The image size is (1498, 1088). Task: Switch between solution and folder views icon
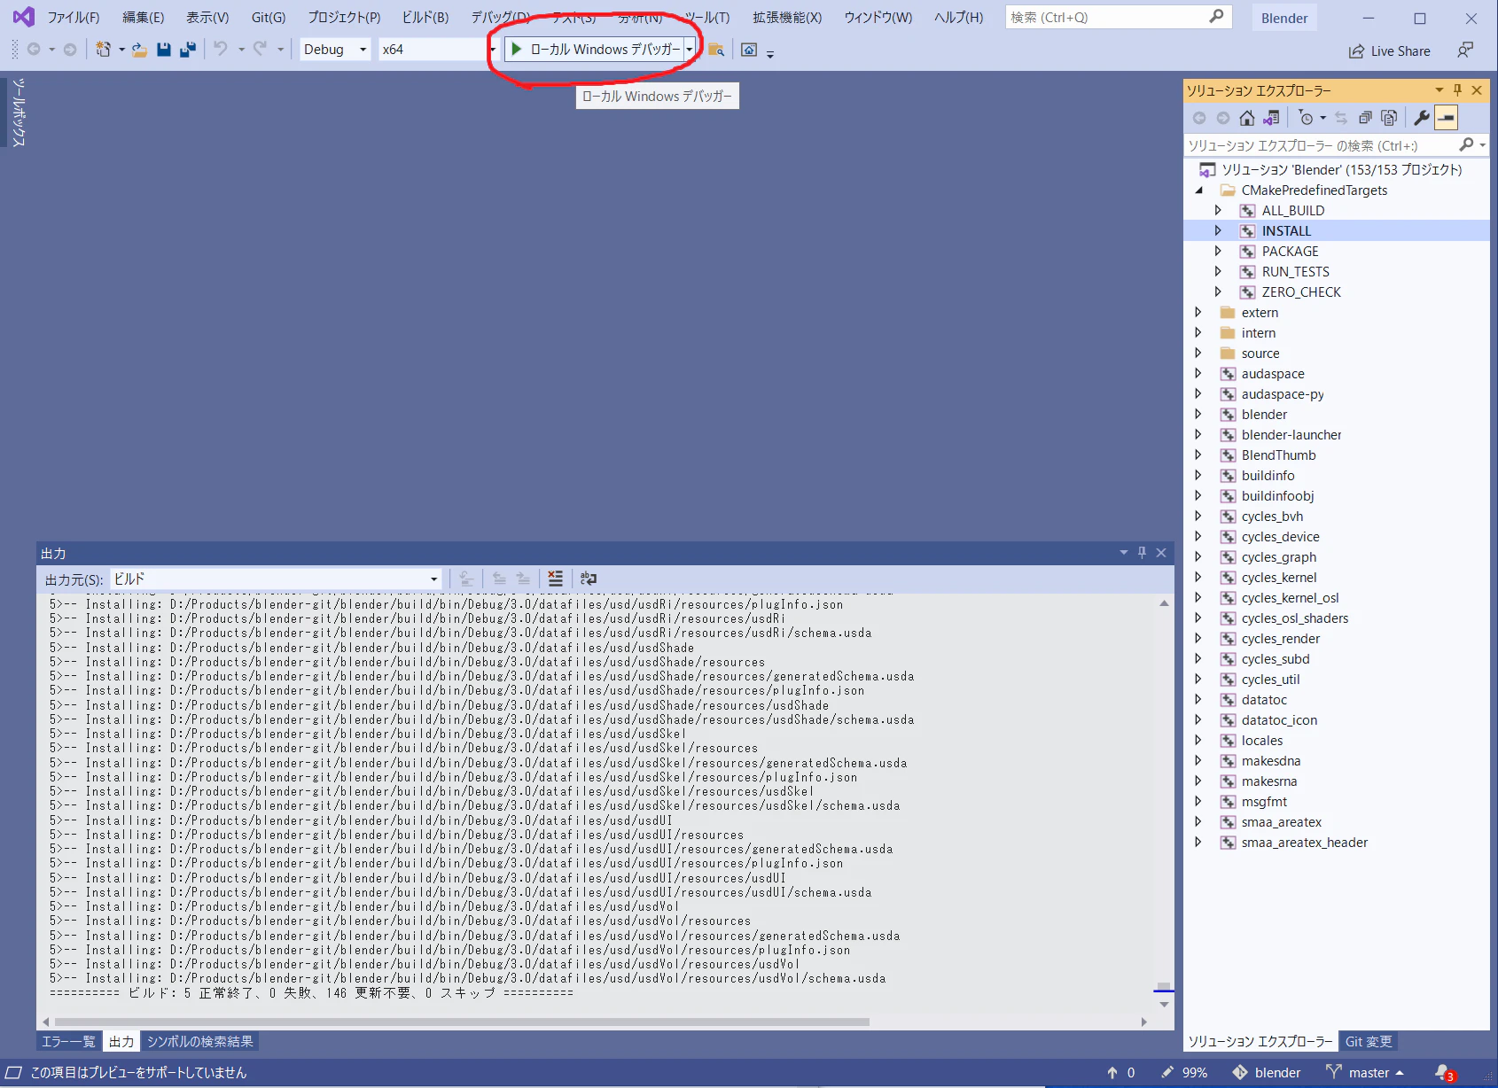click(1271, 118)
